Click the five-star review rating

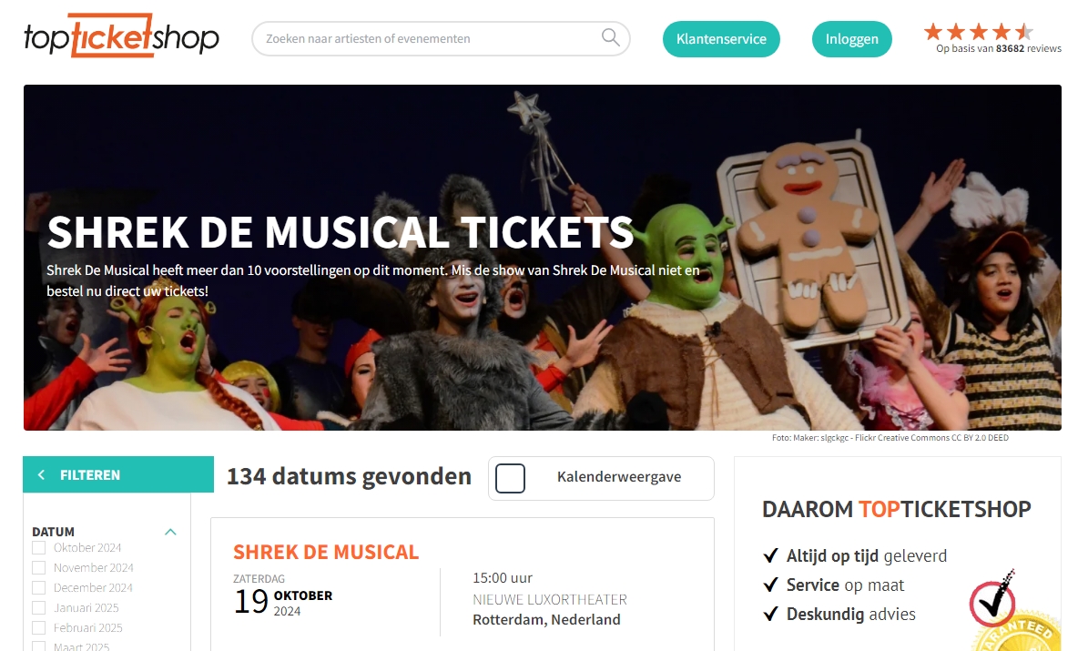[x=979, y=31]
